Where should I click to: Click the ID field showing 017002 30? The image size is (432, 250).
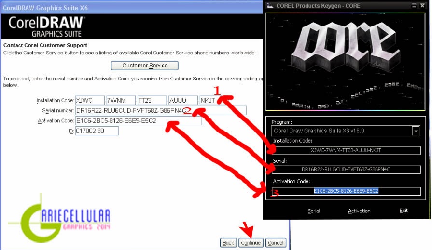tap(97, 131)
